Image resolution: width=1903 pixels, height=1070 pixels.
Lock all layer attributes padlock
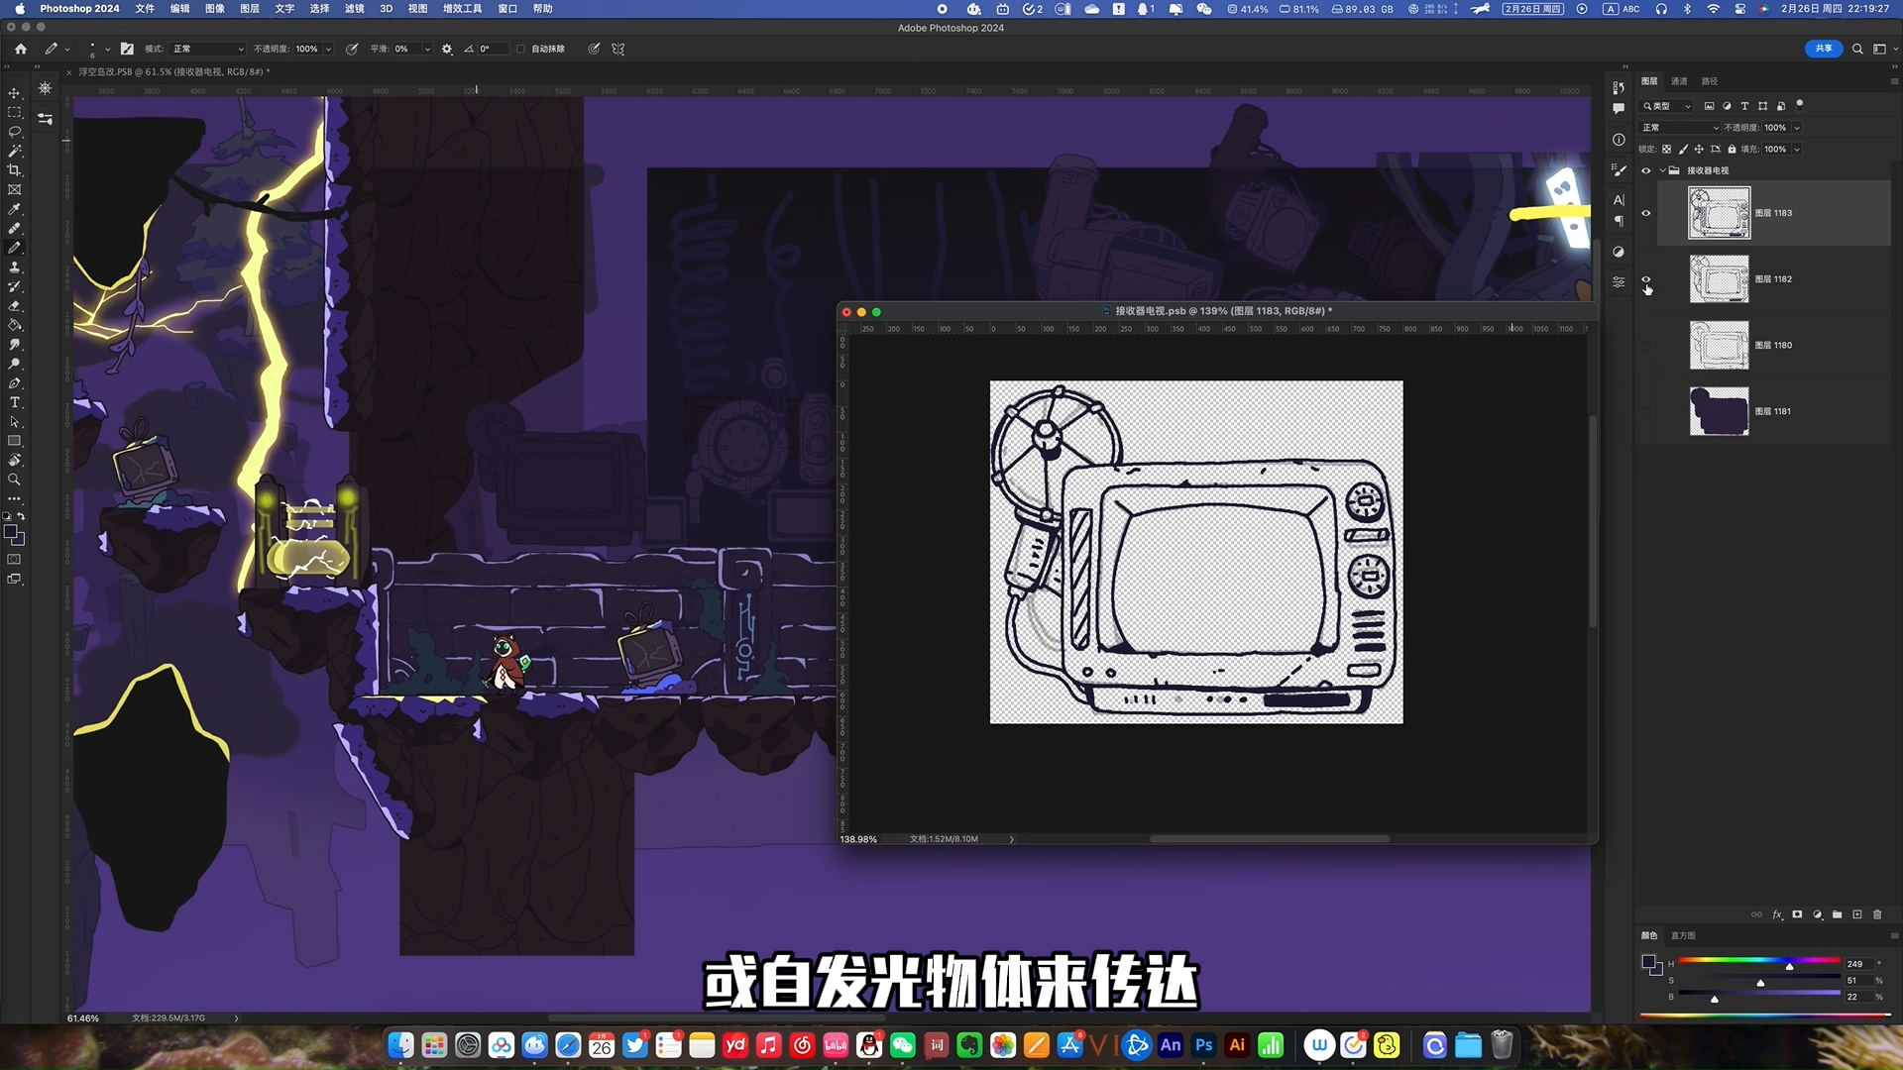tap(1732, 150)
